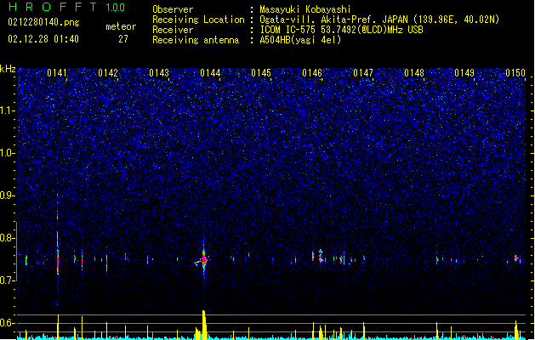Click the 0143 time marker
This screenshot has width=535, height=340.
[x=159, y=73]
